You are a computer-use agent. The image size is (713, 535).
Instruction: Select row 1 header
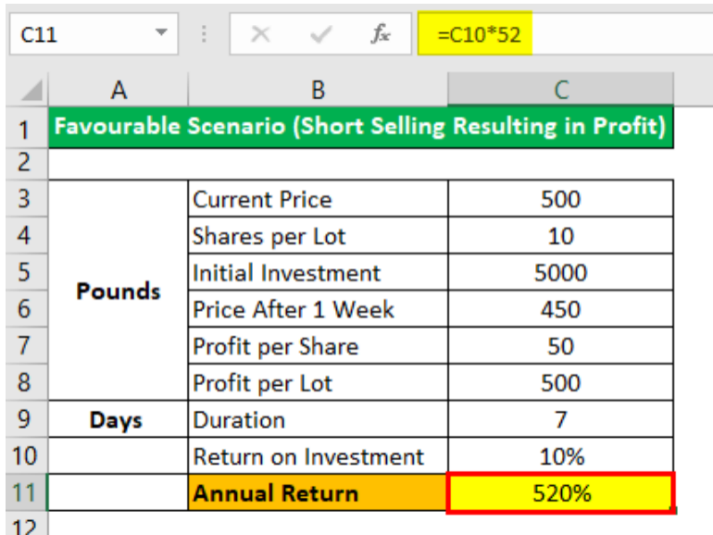coord(23,128)
